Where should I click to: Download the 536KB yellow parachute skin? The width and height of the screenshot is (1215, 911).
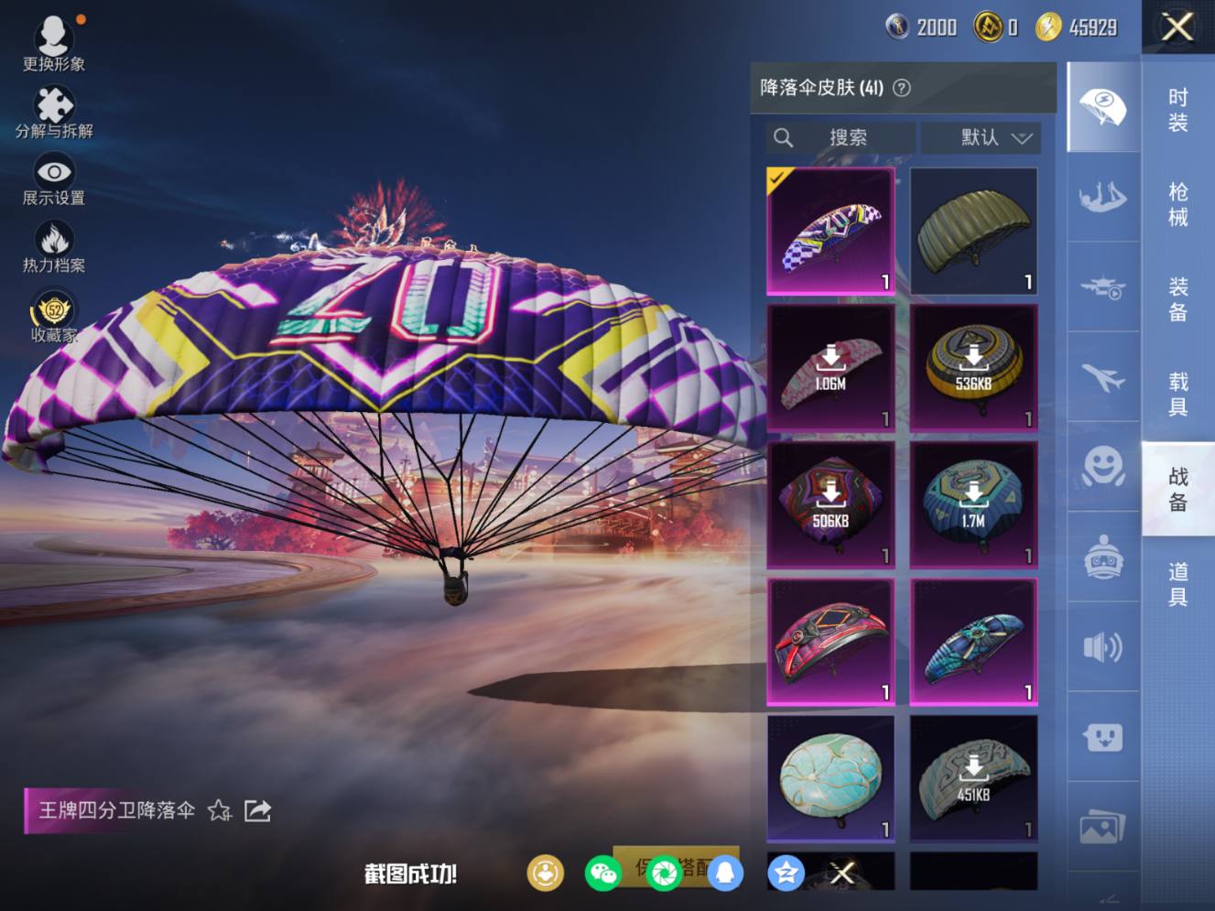[x=973, y=368]
